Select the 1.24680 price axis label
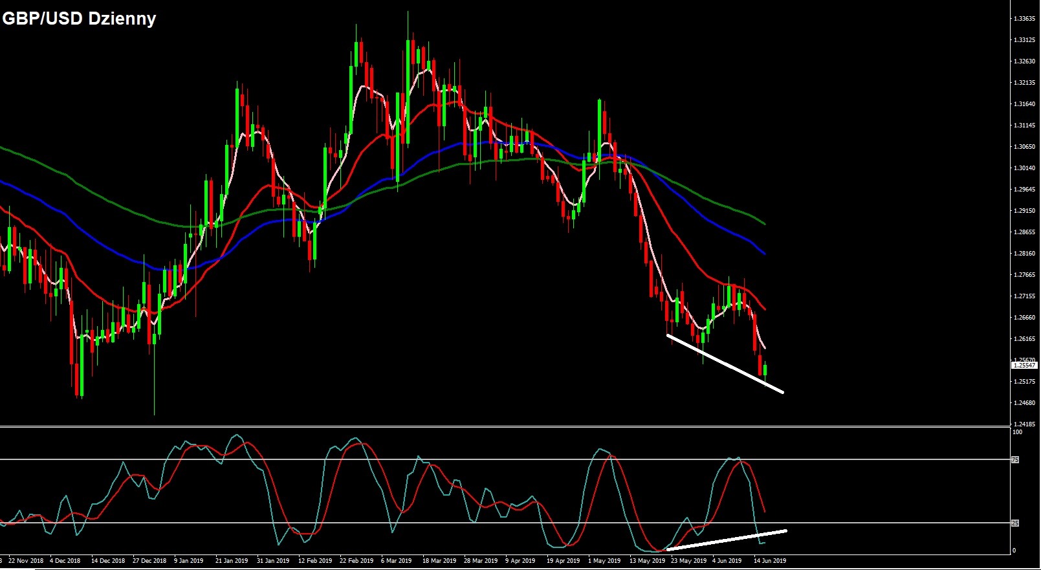Viewport: 1041px width, 570px height. coord(1024,403)
